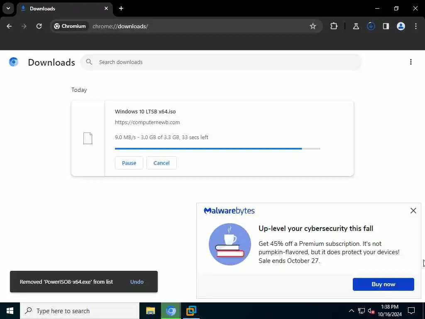Viewport: 425px width, 319px height.
Task: Open the taskbar clock and date
Action: (390, 311)
